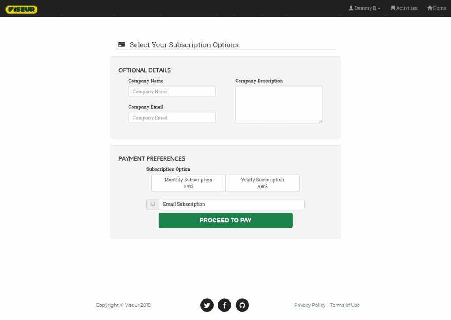Viewport: 451px width, 320px height.
Task: Open the Facebook social icon
Action: [225, 305]
